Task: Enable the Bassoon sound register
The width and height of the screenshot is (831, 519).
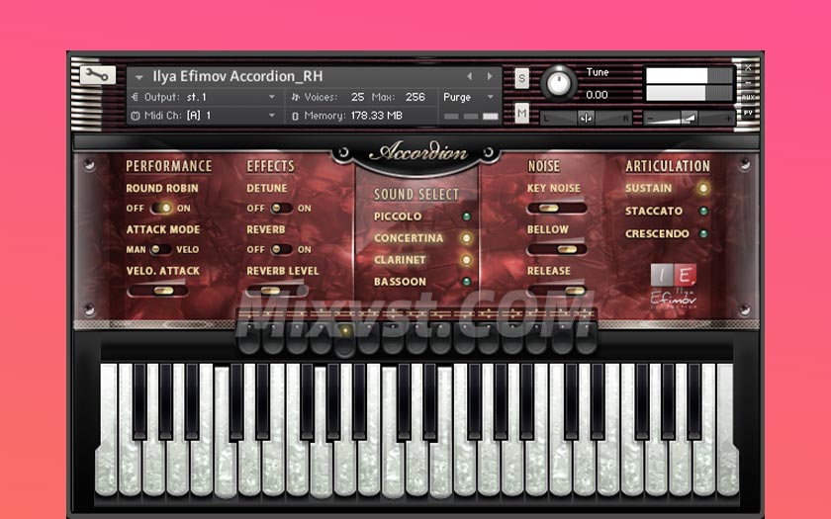Action: (x=466, y=282)
